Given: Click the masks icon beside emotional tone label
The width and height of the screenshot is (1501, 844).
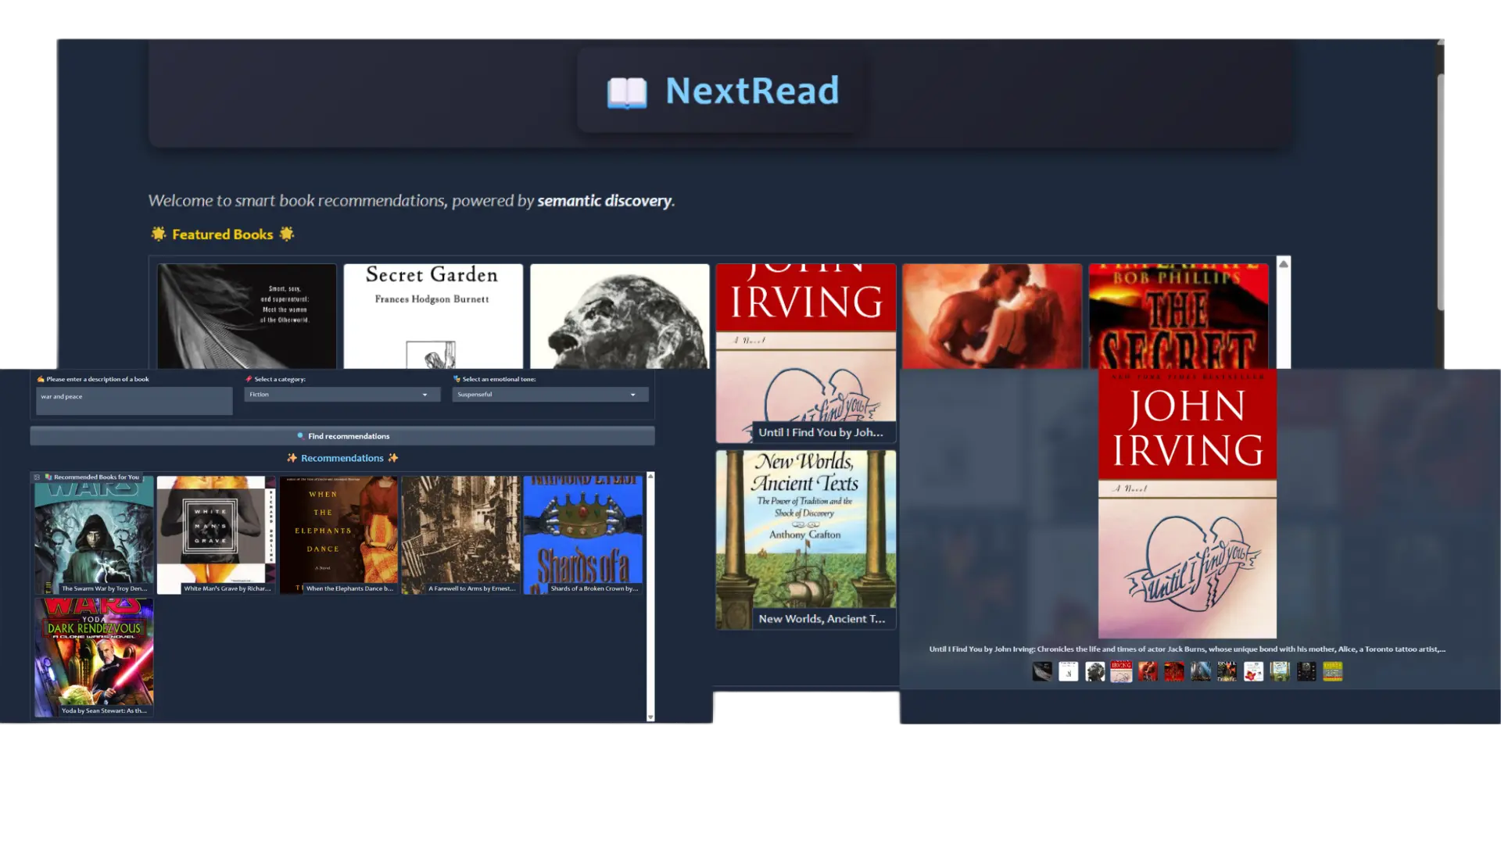Looking at the screenshot, I should 457,379.
